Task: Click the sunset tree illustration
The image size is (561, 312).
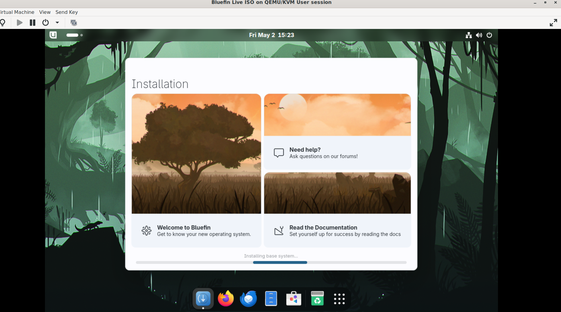Action: pos(196,154)
